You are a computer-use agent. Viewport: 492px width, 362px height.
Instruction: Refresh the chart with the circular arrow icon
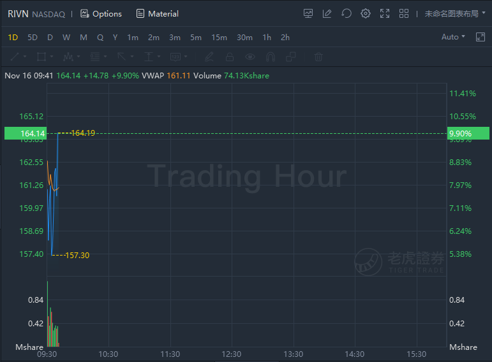point(347,13)
